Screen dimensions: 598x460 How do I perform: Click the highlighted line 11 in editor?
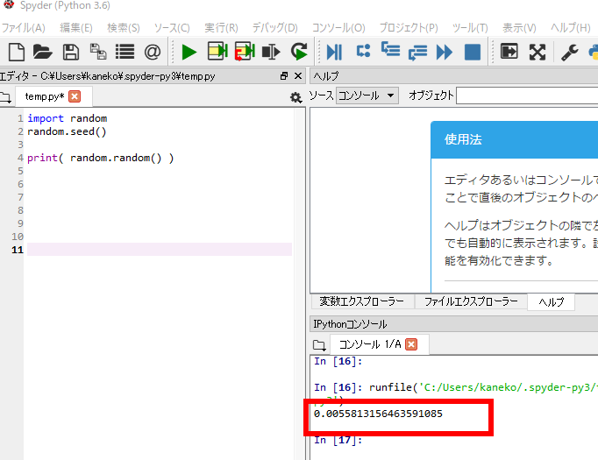point(160,249)
